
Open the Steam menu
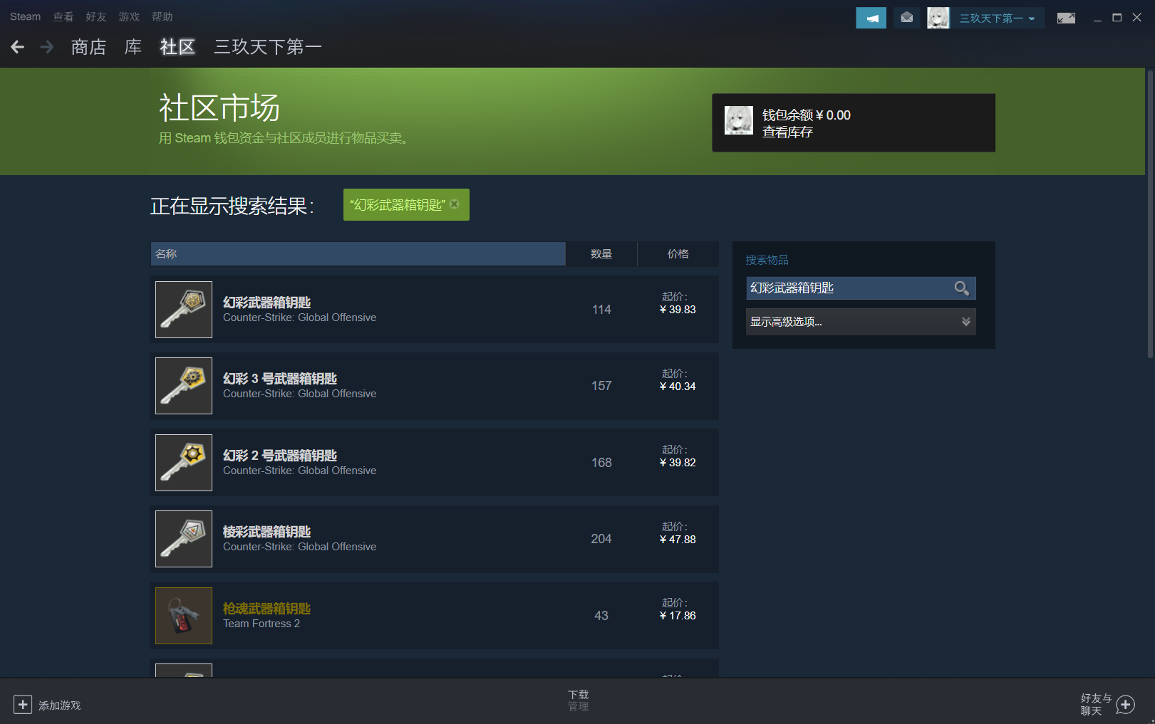coord(25,16)
